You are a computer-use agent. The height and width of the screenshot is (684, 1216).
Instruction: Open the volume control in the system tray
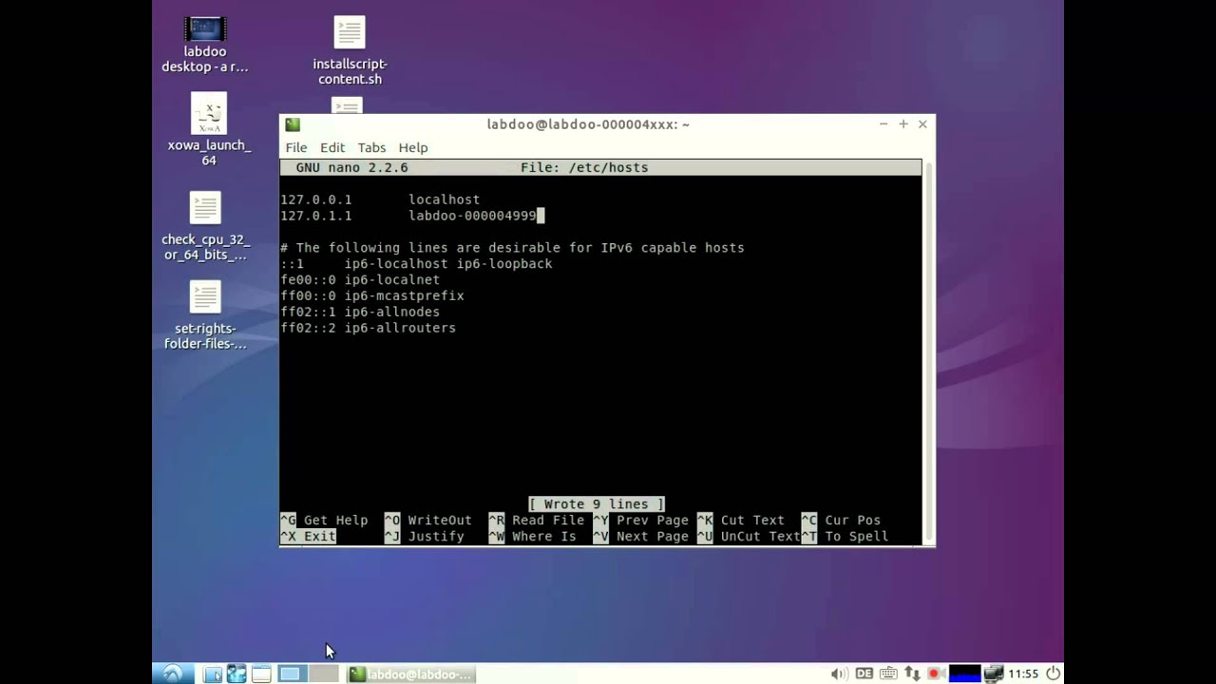839,674
